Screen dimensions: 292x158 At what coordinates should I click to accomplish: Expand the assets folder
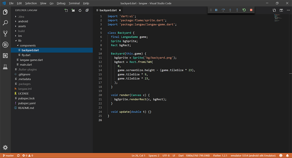[22, 26]
